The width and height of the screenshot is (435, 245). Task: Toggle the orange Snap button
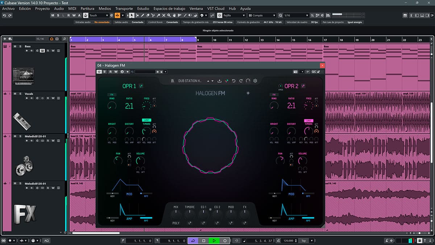(x=117, y=15)
